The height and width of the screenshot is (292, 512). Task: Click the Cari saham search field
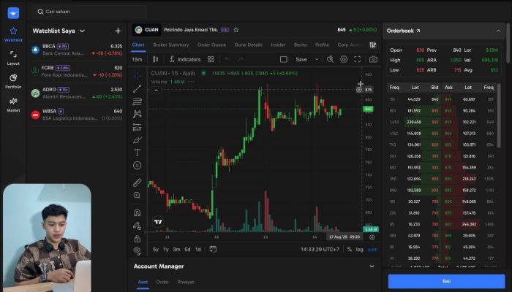click(x=89, y=12)
